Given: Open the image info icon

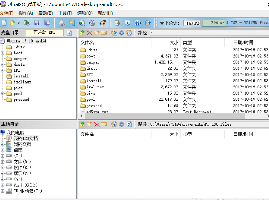Looking at the screenshot, I should click(127, 23).
